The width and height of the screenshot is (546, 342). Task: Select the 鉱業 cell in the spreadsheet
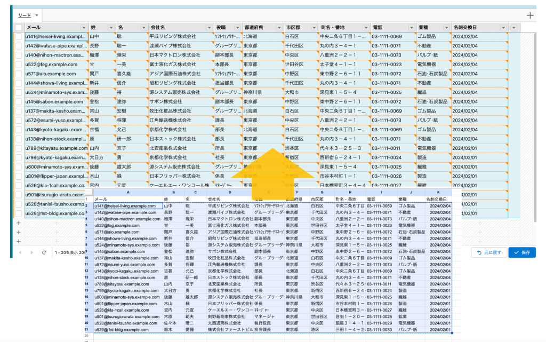point(411,316)
